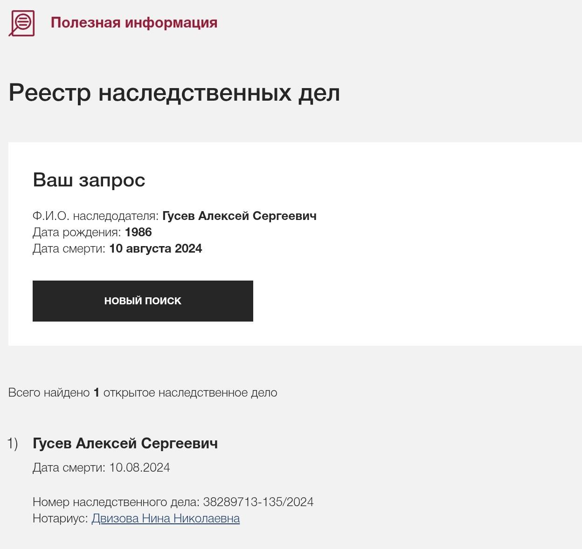
Task: Click the 'Дата рождения' label
Action: click(77, 232)
